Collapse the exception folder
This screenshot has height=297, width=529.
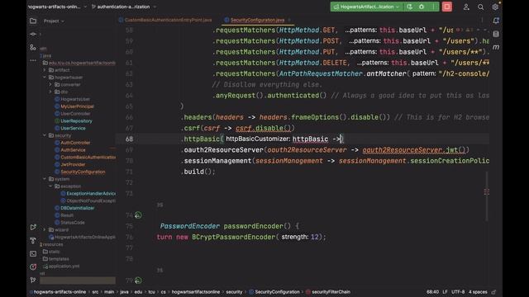50,186
